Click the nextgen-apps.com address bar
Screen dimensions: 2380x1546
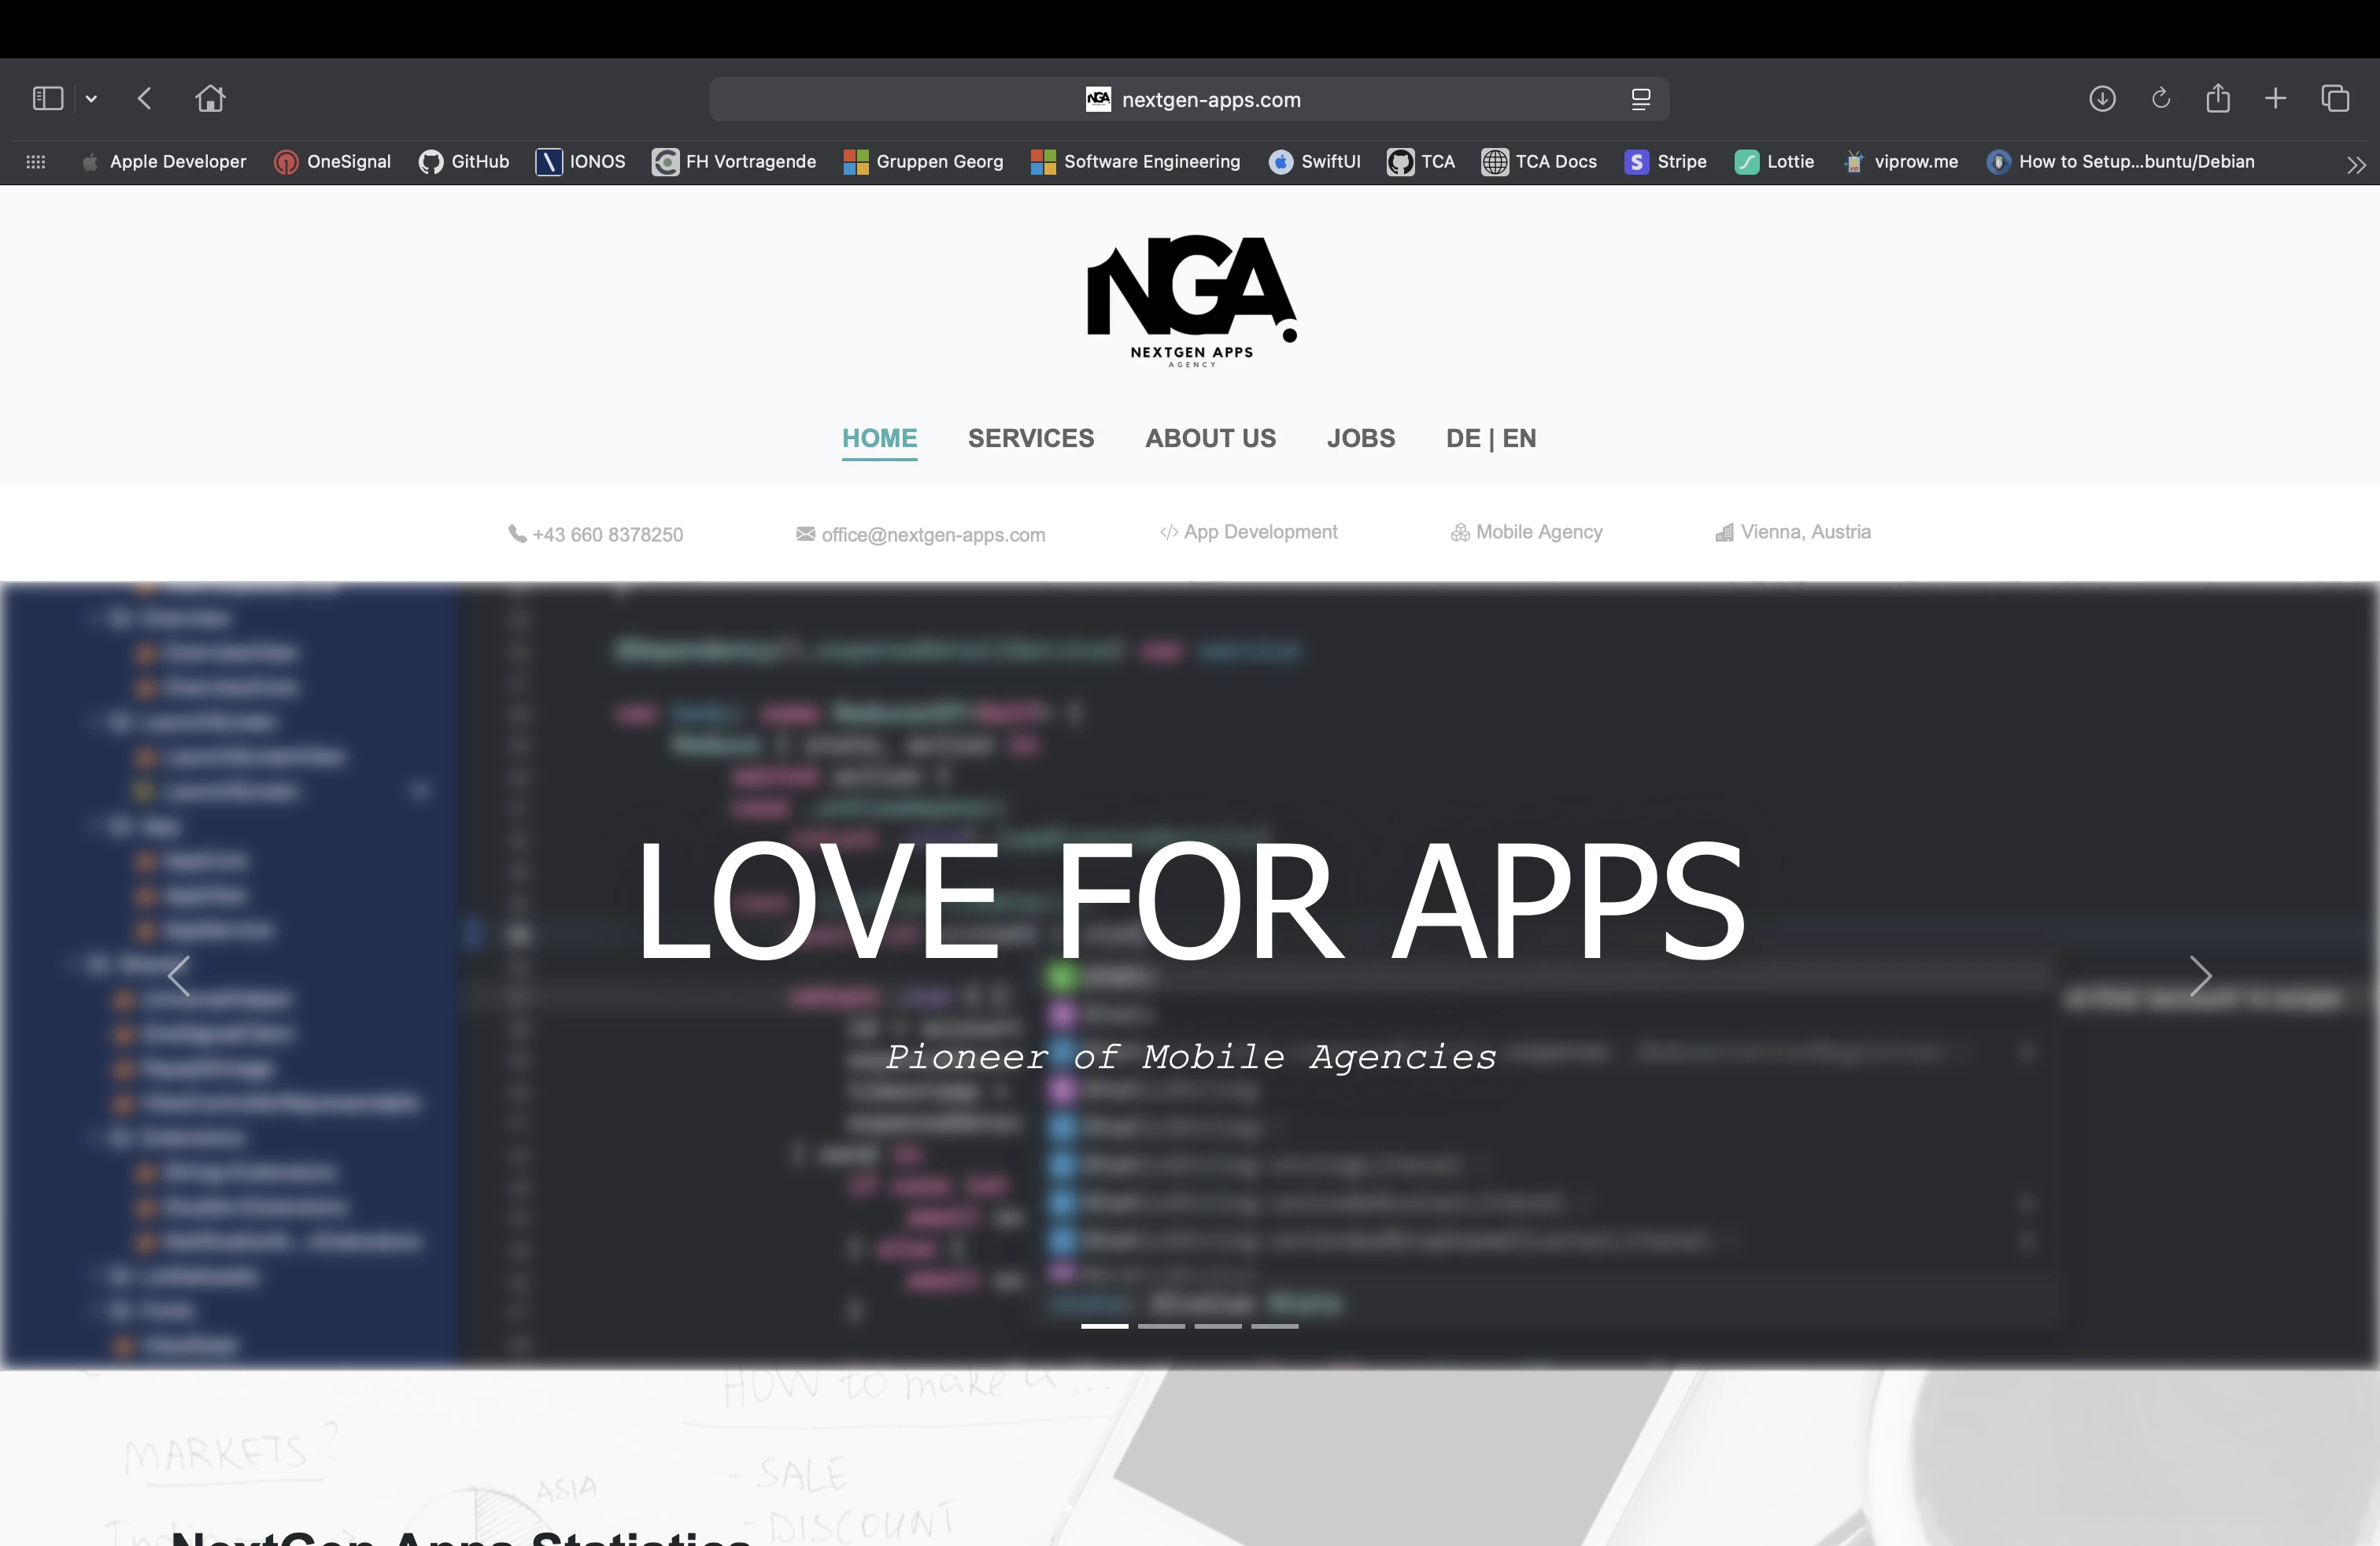tap(1189, 99)
